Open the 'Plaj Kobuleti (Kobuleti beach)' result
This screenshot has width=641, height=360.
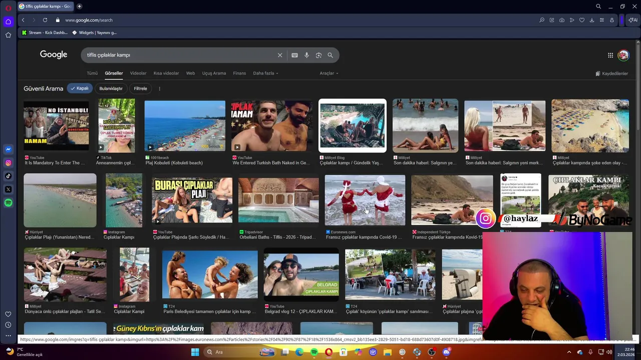click(174, 163)
